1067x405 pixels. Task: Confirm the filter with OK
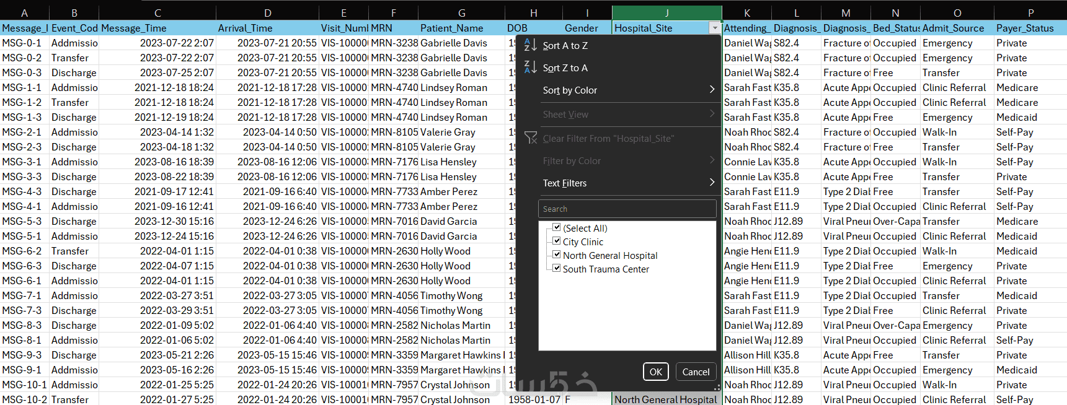click(656, 372)
